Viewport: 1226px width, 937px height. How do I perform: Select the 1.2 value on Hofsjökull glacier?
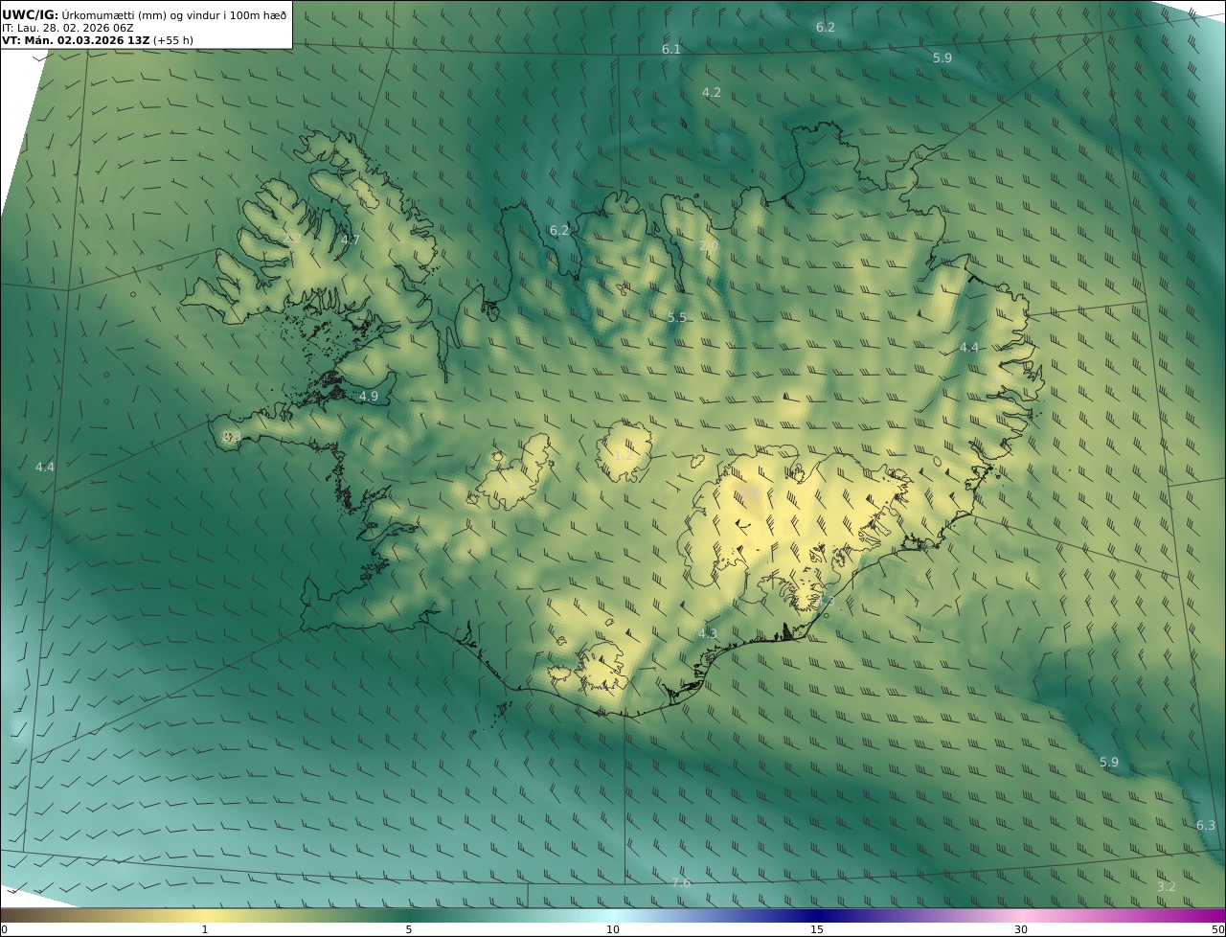[x=624, y=455]
